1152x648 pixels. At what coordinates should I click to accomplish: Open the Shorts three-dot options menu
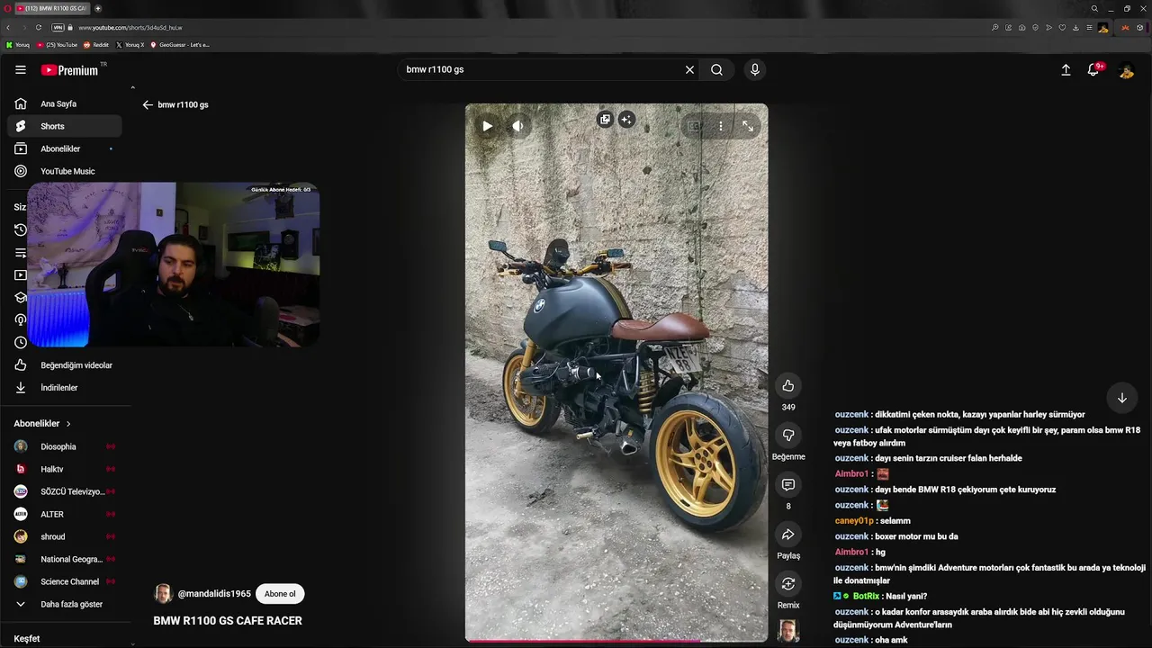pyautogui.click(x=720, y=126)
